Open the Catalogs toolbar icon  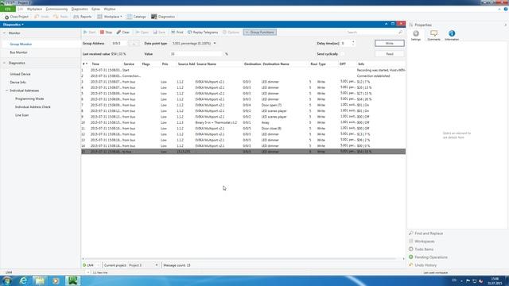point(129,17)
